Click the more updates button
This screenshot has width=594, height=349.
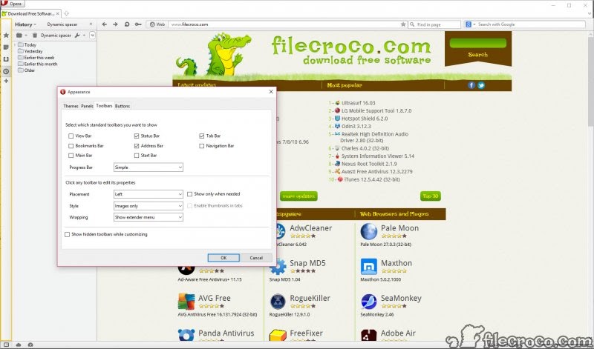[298, 196]
